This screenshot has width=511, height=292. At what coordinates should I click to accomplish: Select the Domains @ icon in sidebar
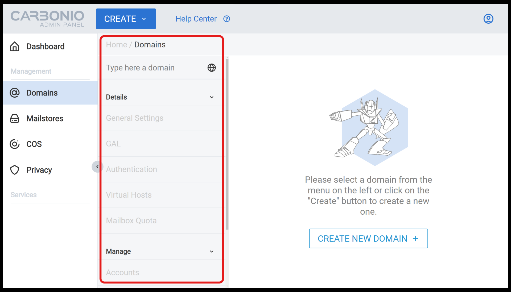(15, 93)
